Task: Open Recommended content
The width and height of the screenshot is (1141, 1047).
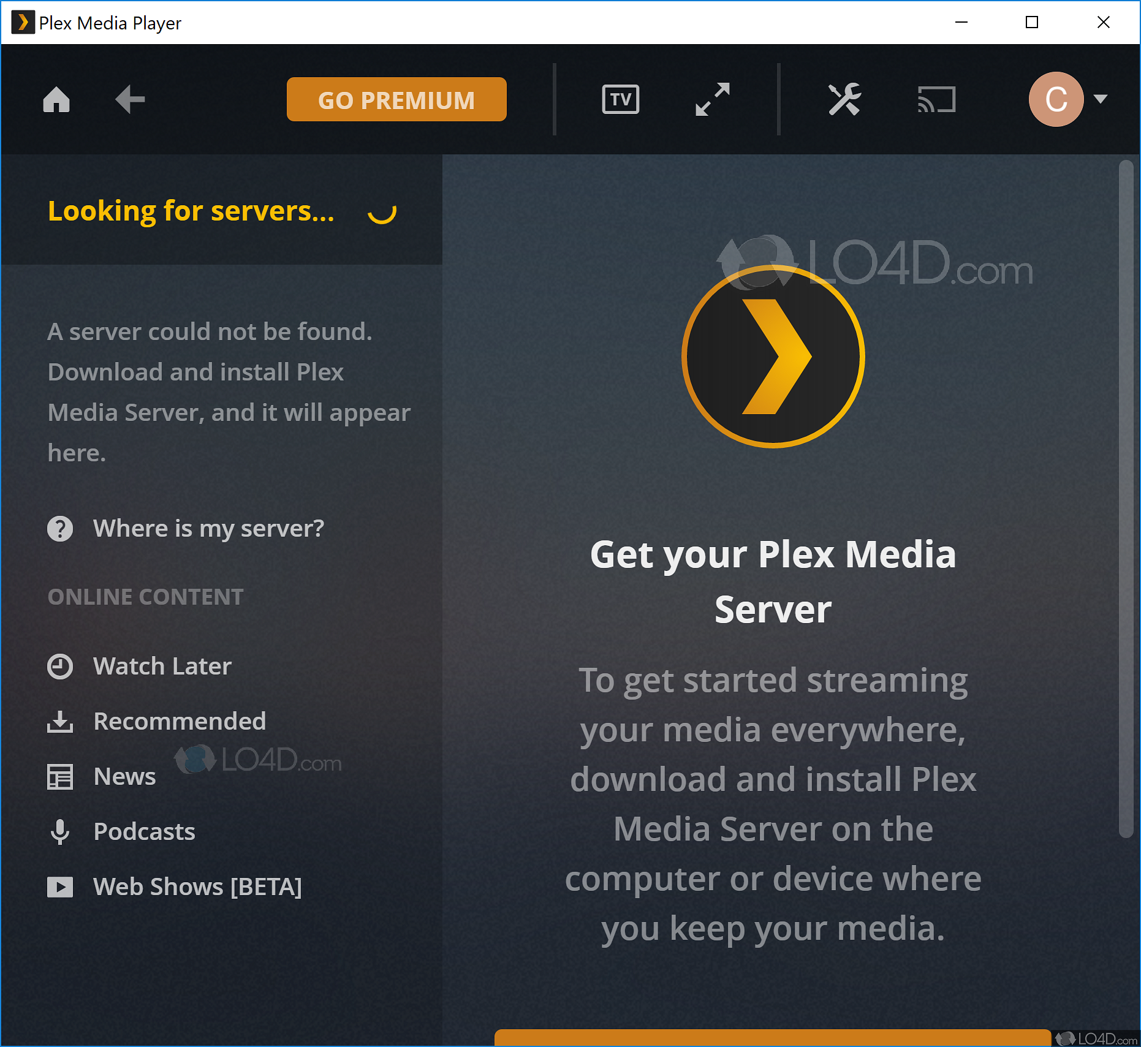Action: [x=180, y=722]
